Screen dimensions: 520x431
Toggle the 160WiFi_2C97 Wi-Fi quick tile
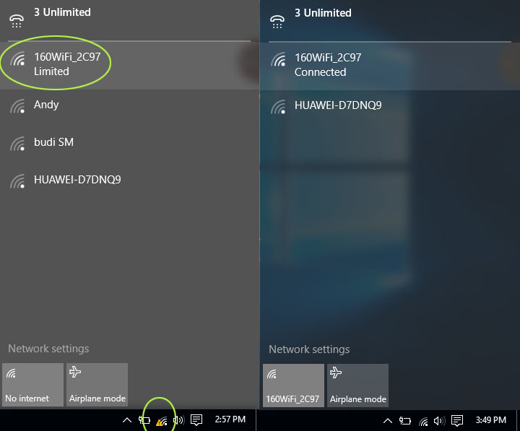coord(293,386)
